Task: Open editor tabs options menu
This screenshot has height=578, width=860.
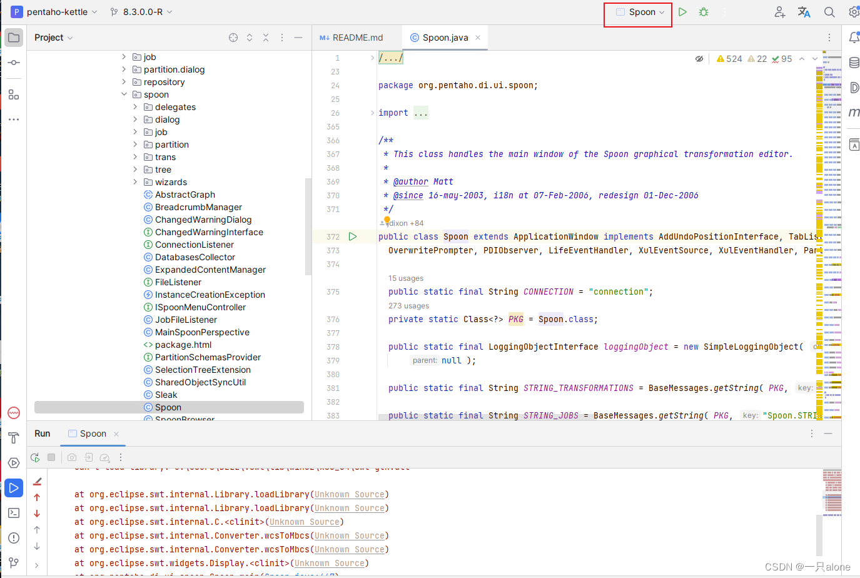Action: point(829,38)
